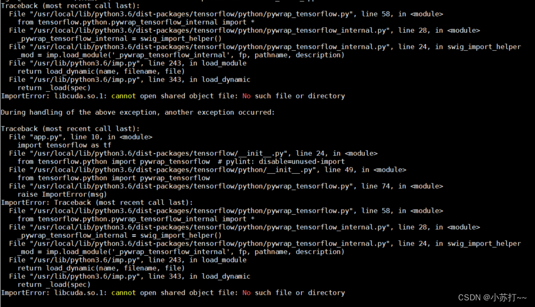This screenshot has width=535, height=307.
Task: Click "ImportError: Traceback (most recent call last):" line
Action: click(x=97, y=202)
